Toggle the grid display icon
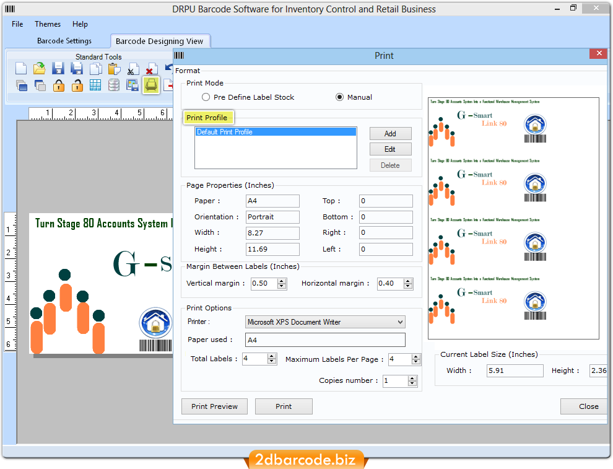 pyautogui.click(x=95, y=85)
